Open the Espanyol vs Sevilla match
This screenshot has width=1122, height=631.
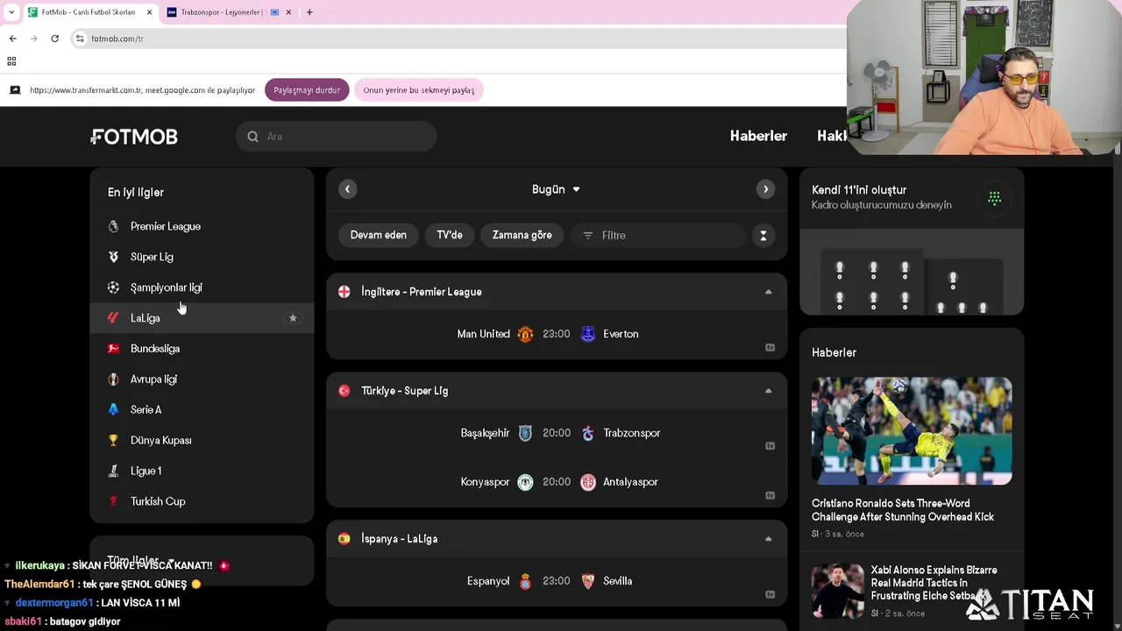pyautogui.click(x=557, y=581)
